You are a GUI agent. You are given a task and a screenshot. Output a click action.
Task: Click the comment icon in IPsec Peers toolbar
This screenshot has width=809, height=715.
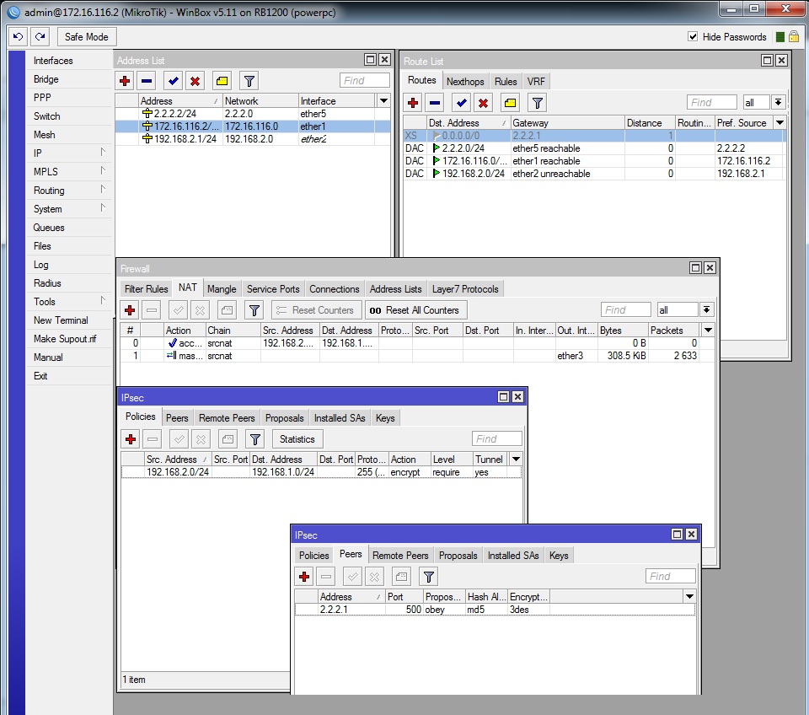pyautogui.click(x=402, y=577)
